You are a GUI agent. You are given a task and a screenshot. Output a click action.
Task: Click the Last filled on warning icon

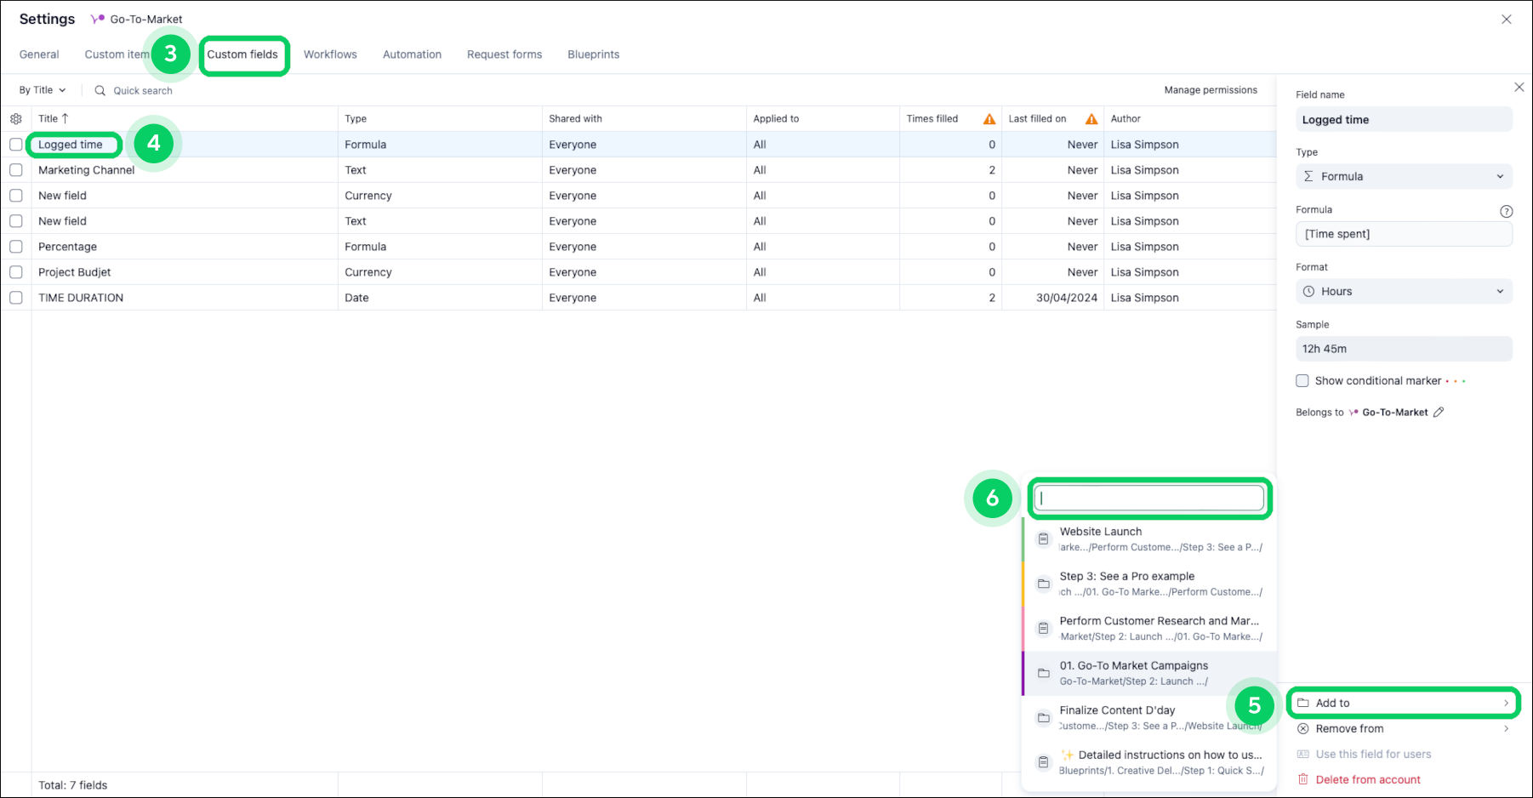[1091, 119]
